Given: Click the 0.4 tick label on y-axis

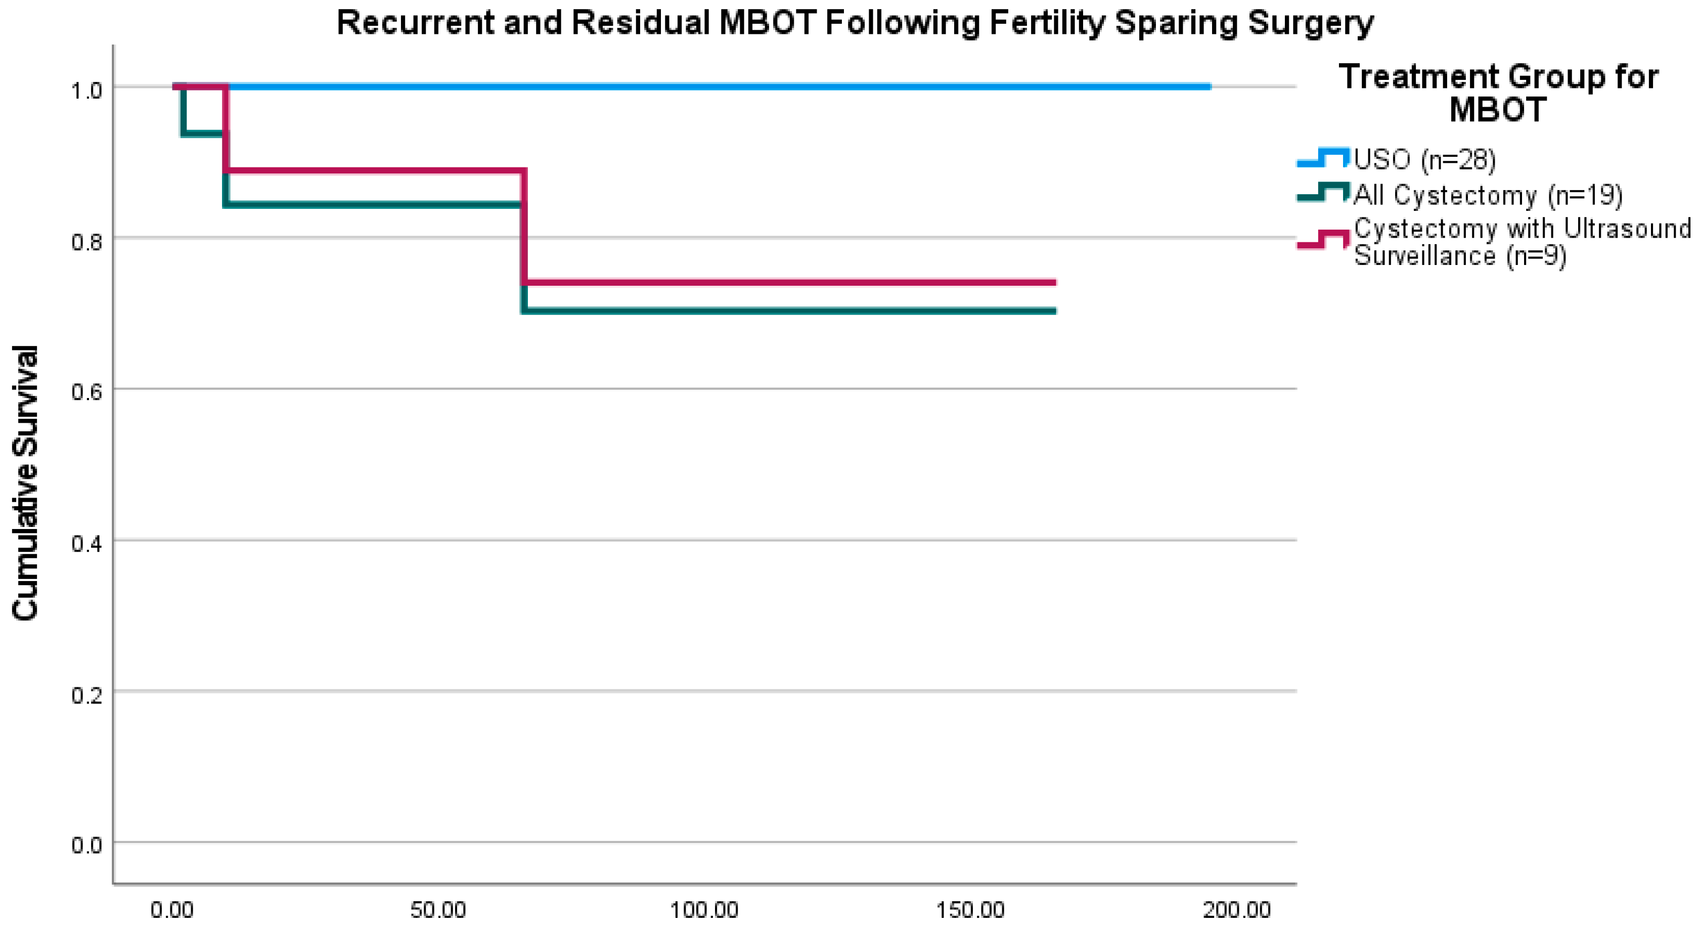Looking at the screenshot, I should click(x=86, y=544).
